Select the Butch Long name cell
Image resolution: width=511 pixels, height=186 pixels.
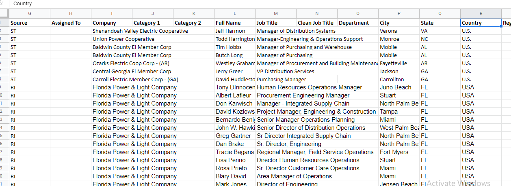coord(235,55)
